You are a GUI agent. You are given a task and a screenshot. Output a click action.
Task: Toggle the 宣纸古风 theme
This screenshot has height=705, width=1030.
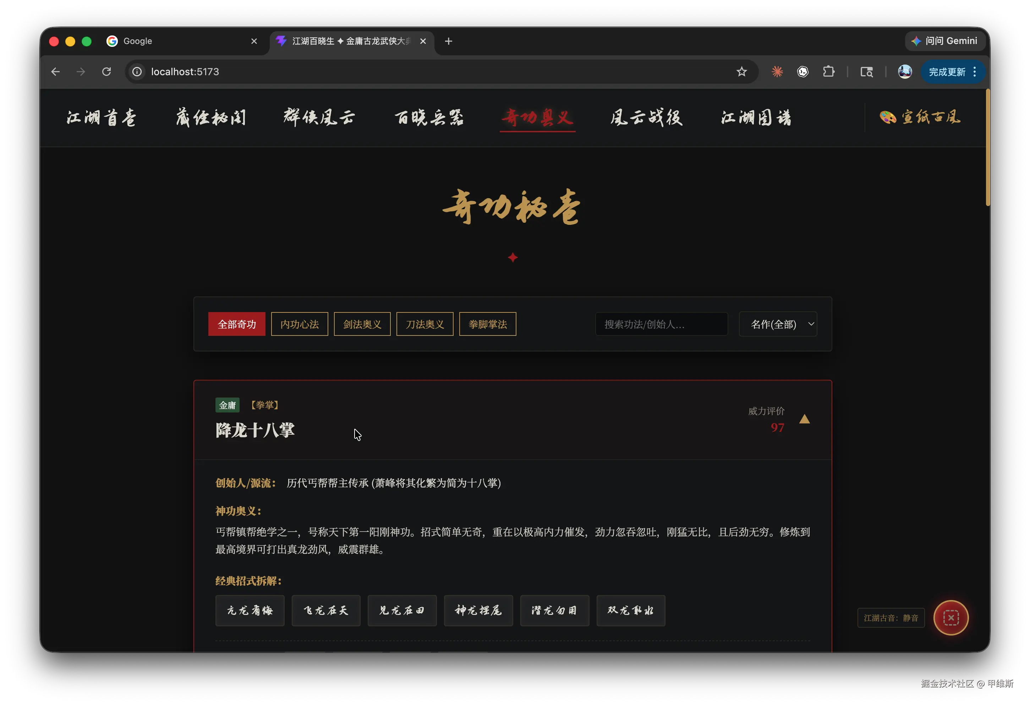click(920, 117)
